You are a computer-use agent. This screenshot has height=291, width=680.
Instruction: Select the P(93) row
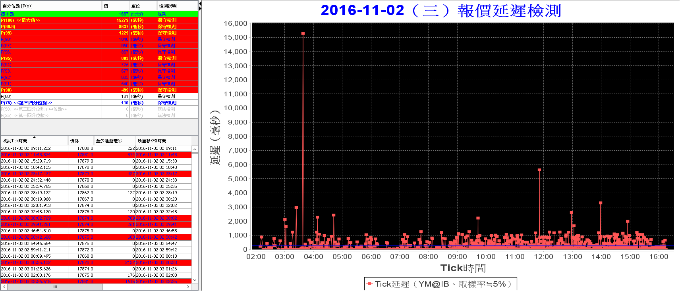point(99,71)
